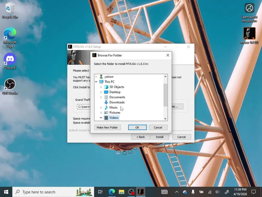The width and height of the screenshot is (262, 197).
Task: Expand the Pictures tree node
Action: (x=101, y=112)
